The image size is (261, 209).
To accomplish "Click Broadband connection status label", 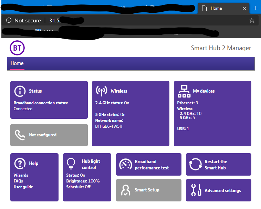I will pos(41,103).
